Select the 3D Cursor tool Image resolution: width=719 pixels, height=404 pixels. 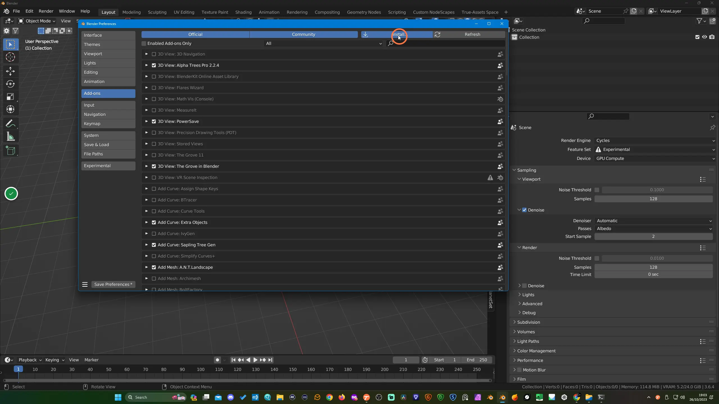[10, 57]
